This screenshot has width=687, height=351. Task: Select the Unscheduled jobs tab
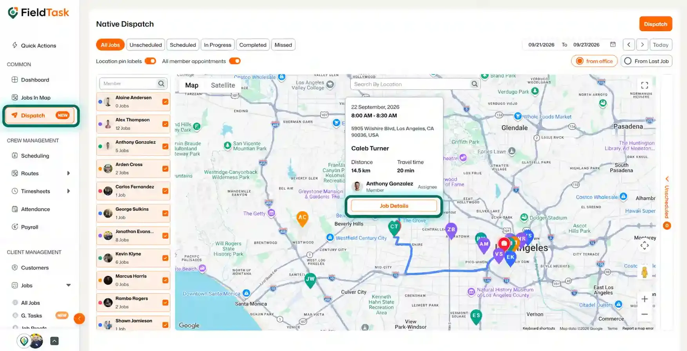146,45
